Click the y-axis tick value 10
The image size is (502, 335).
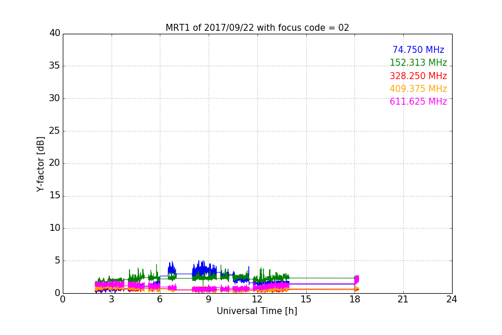coord(55,228)
